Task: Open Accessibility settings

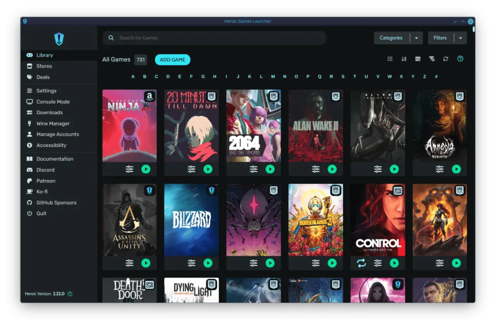Action: point(59,145)
